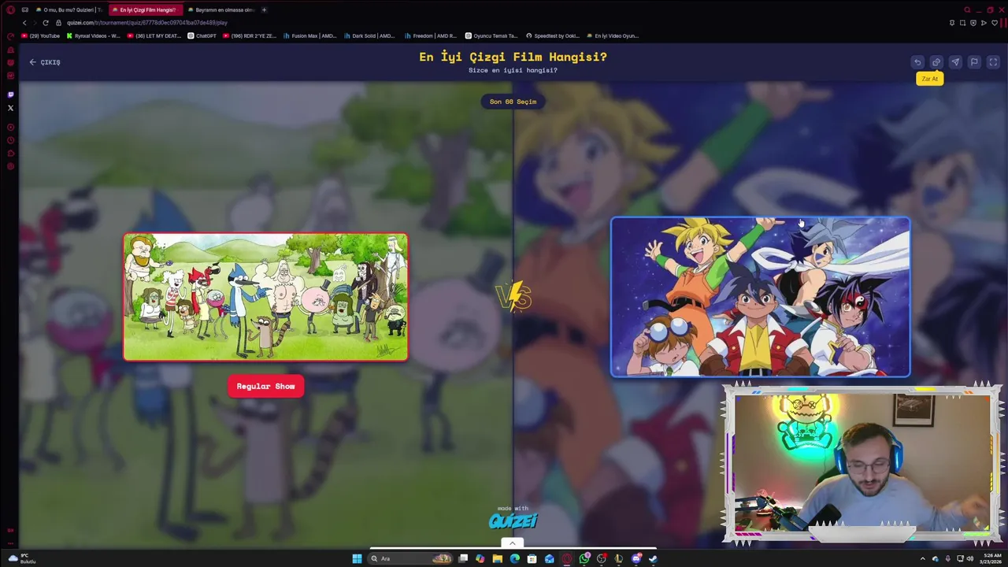Go back with browser back arrow
The width and height of the screenshot is (1008, 567).
click(24, 23)
